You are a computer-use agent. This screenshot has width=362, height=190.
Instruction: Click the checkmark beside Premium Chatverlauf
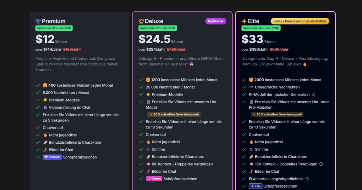pyautogui.click(x=38, y=128)
